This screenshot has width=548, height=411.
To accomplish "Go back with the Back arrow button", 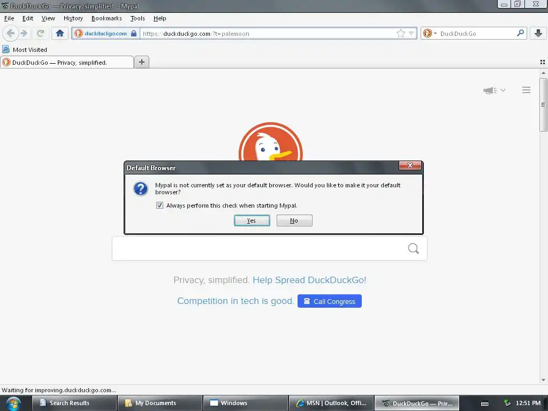I will click(10, 33).
